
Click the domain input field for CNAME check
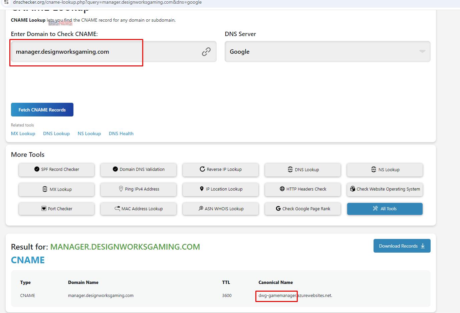[103, 52]
